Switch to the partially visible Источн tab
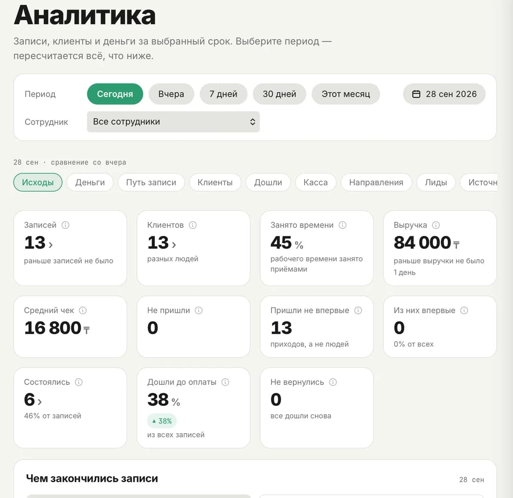Image resolution: width=513 pixels, height=498 pixels. 479,183
